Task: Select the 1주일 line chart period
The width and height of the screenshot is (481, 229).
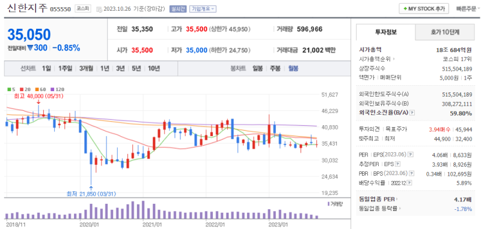Action: coord(66,68)
